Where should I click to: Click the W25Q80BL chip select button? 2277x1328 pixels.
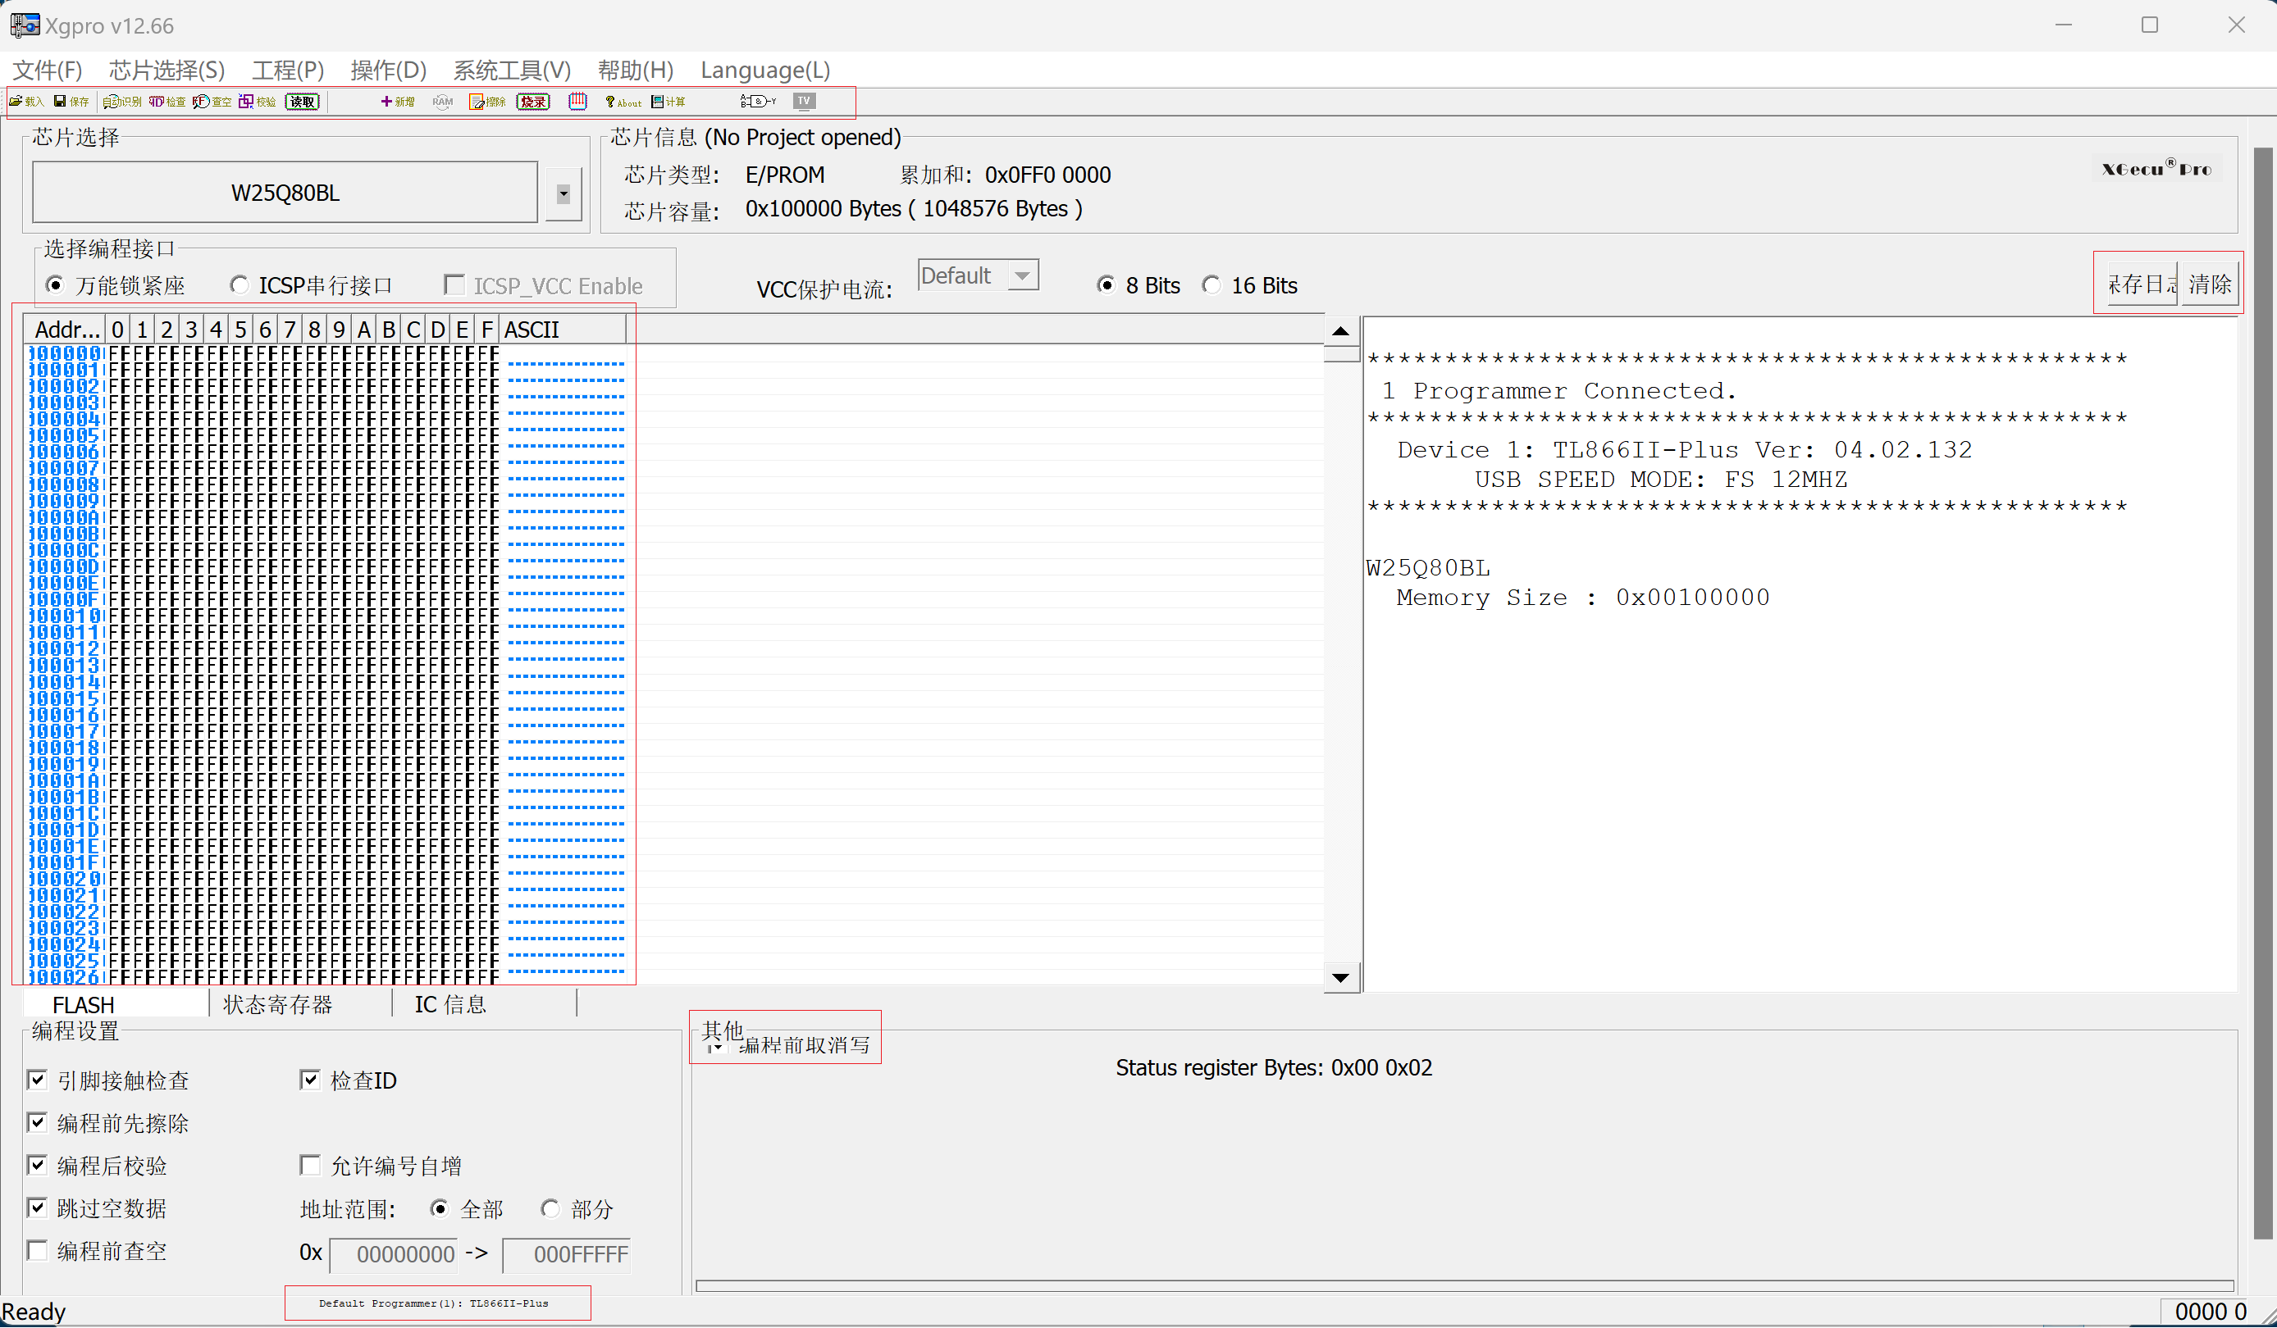pyautogui.click(x=285, y=193)
